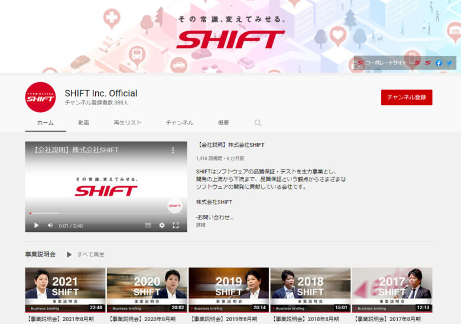This screenshot has width=461, height=324.
Task: Toggle subtitles on featured video
Action: click(x=148, y=225)
